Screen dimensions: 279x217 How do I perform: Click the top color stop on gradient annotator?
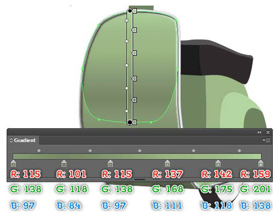[x=134, y=11]
